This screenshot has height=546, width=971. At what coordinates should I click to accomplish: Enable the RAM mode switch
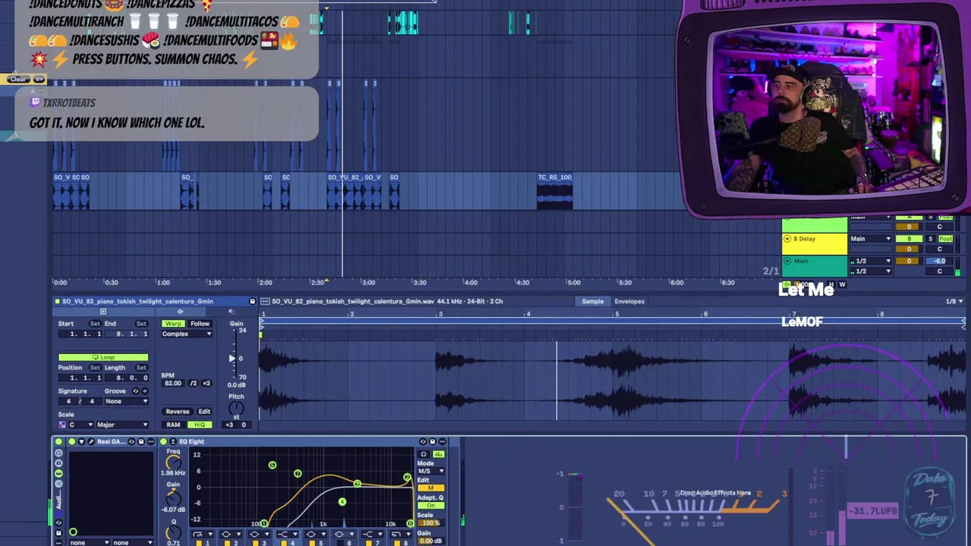point(173,425)
